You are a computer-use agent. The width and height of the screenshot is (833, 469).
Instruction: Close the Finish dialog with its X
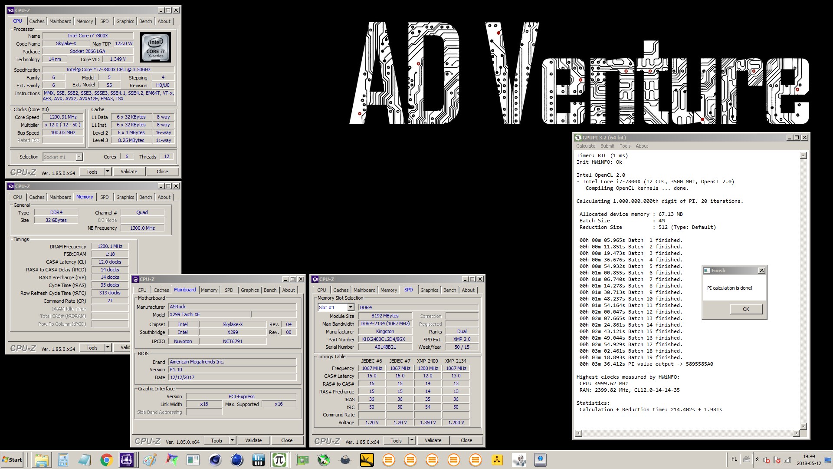[761, 271]
